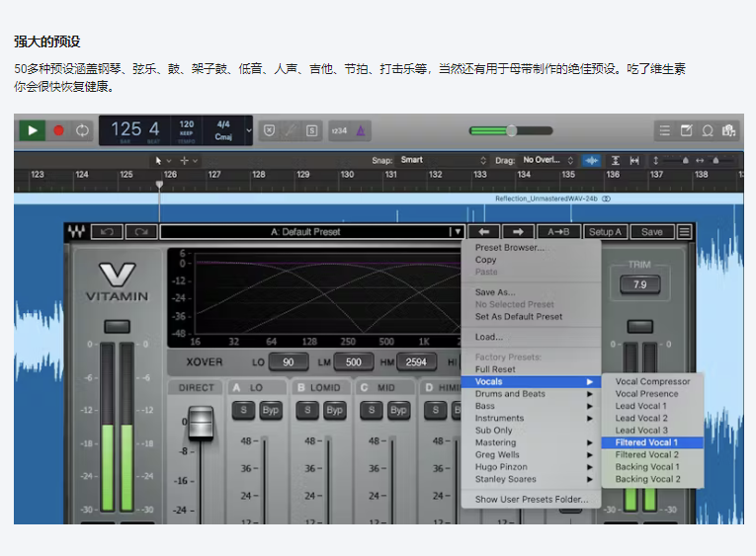This screenshot has height=556, width=756.
Task: Click the DIRECT fader knob
Action: (201, 423)
